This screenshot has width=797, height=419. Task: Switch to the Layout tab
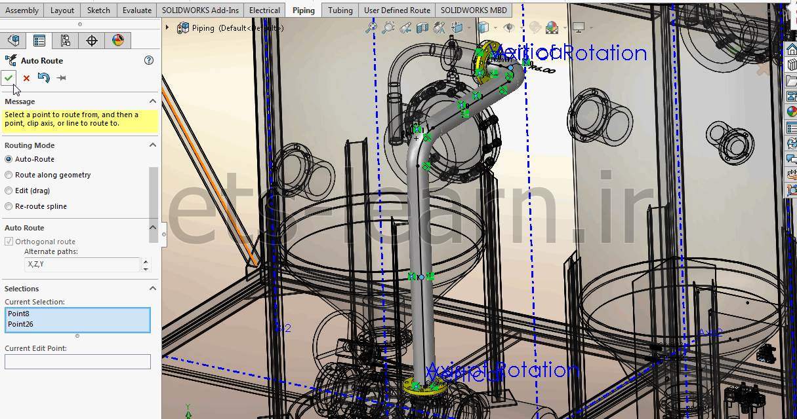(62, 10)
